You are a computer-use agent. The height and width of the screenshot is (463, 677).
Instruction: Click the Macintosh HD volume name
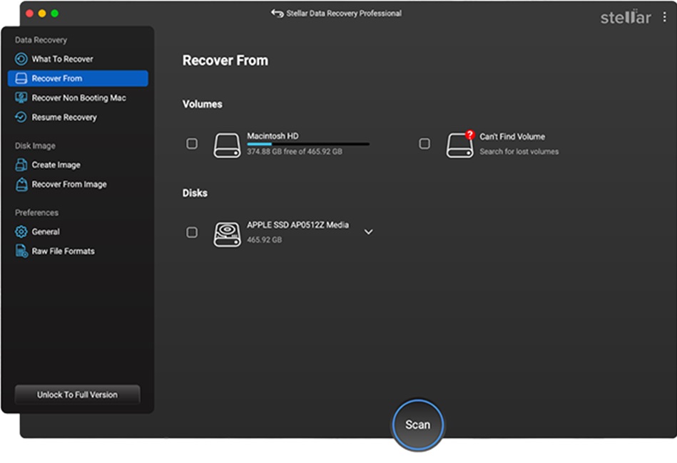click(273, 136)
